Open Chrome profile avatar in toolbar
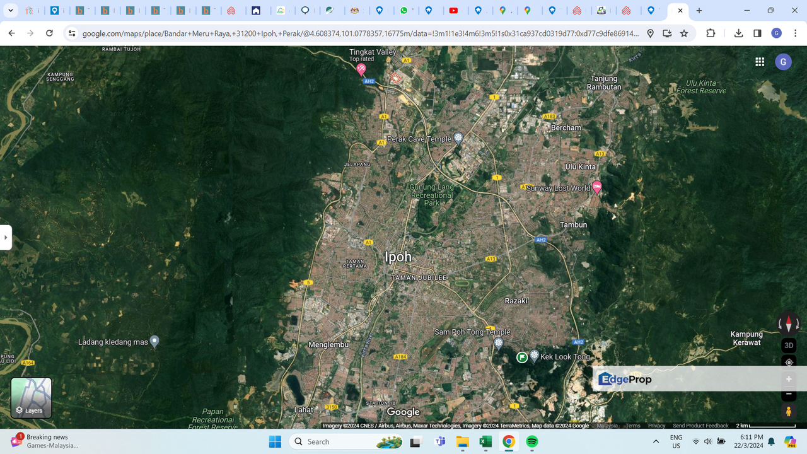This screenshot has height=454, width=807. (x=777, y=33)
